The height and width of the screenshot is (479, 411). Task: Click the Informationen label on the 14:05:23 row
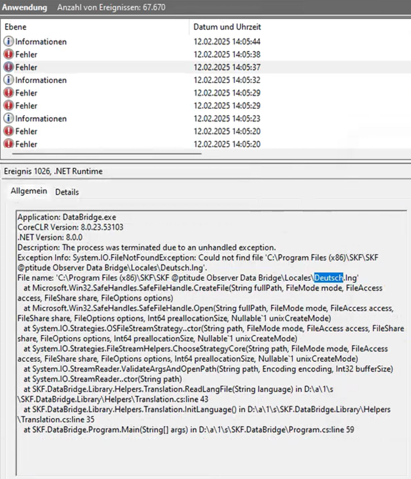point(41,118)
